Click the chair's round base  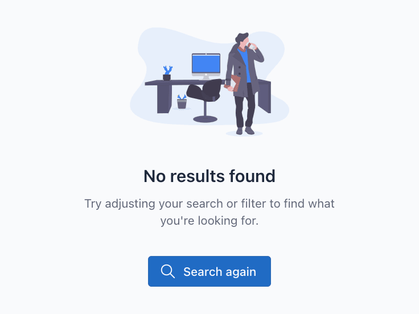tap(205, 119)
